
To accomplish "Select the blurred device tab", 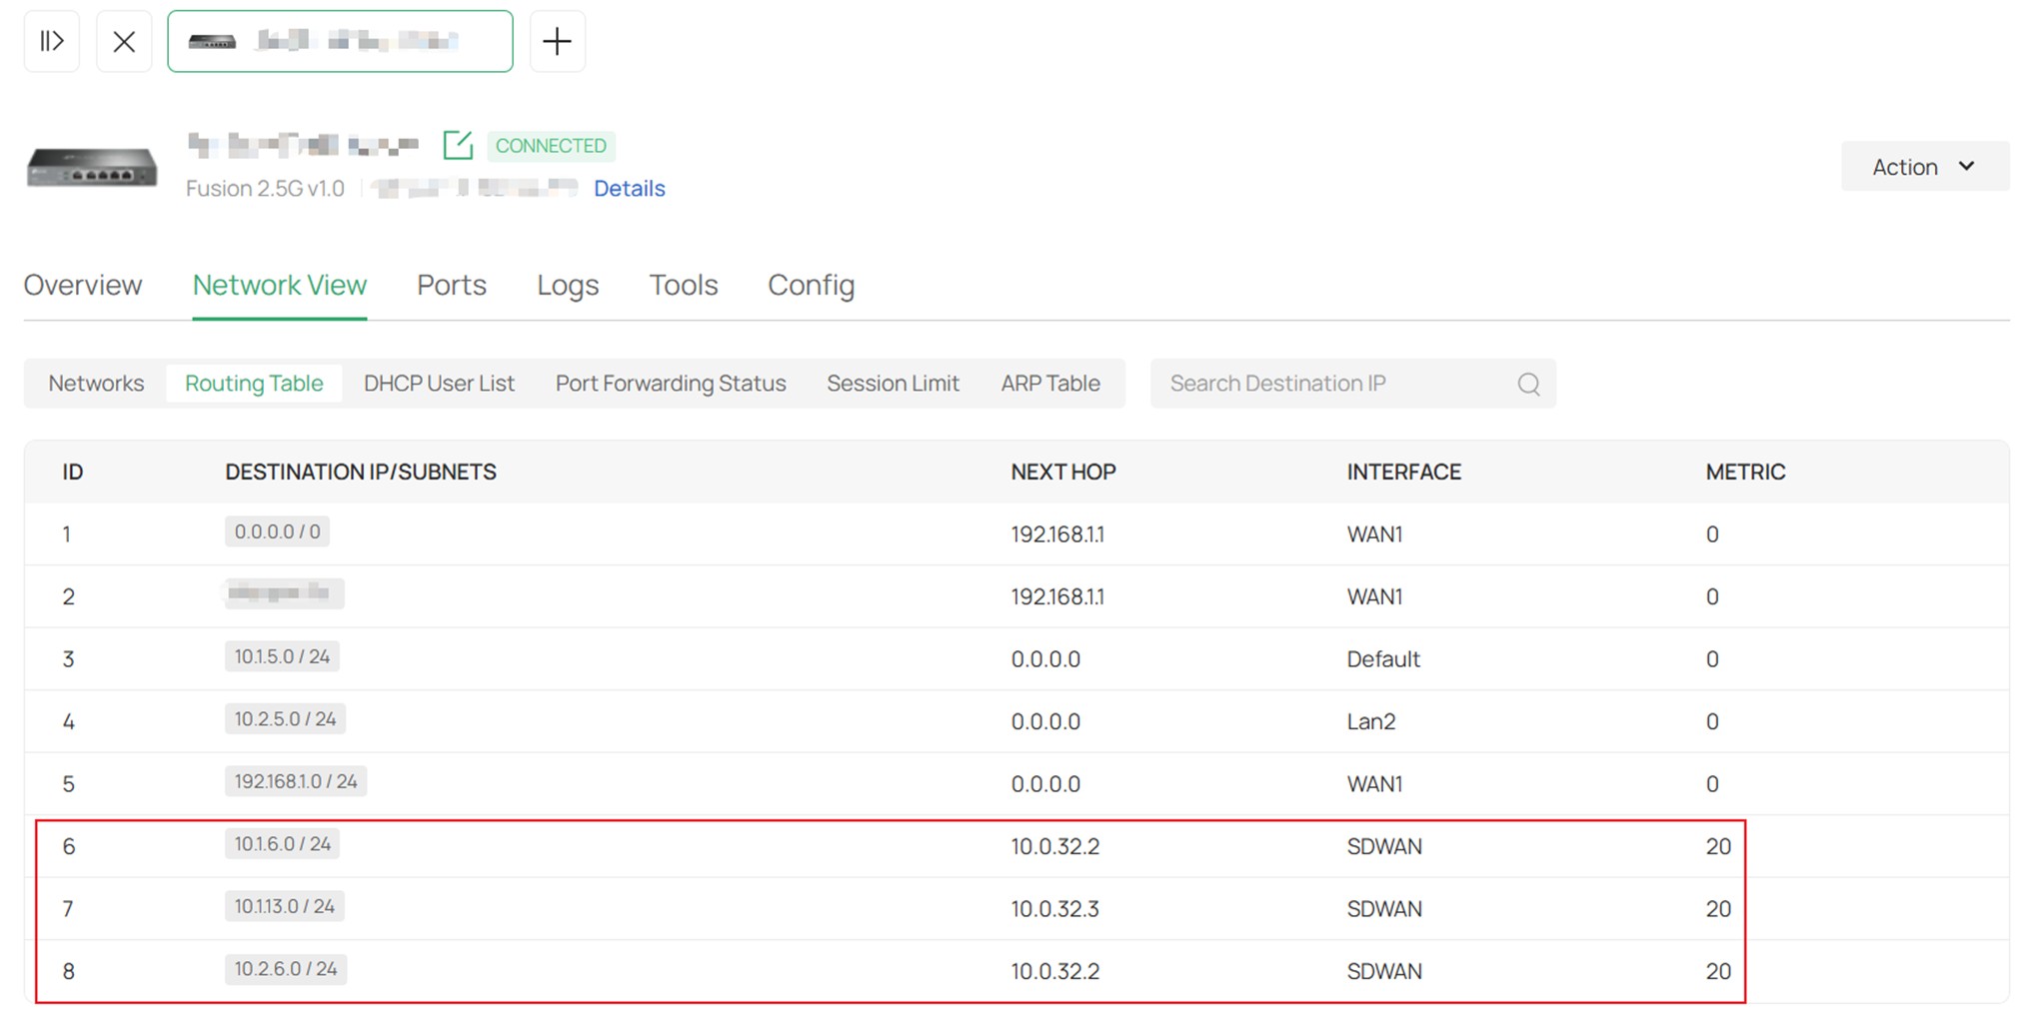I will (340, 42).
